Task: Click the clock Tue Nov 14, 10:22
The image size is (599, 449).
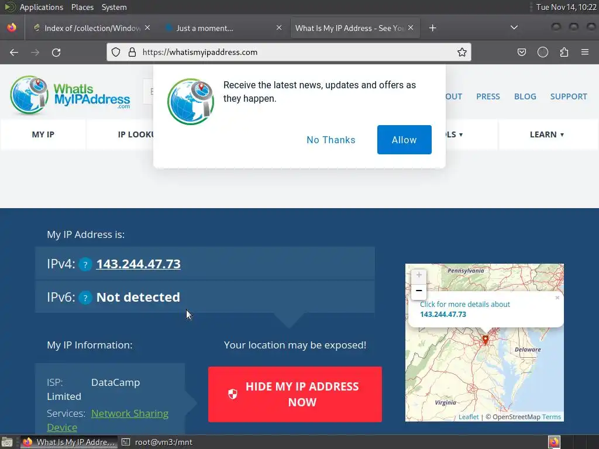Action: tap(566, 7)
